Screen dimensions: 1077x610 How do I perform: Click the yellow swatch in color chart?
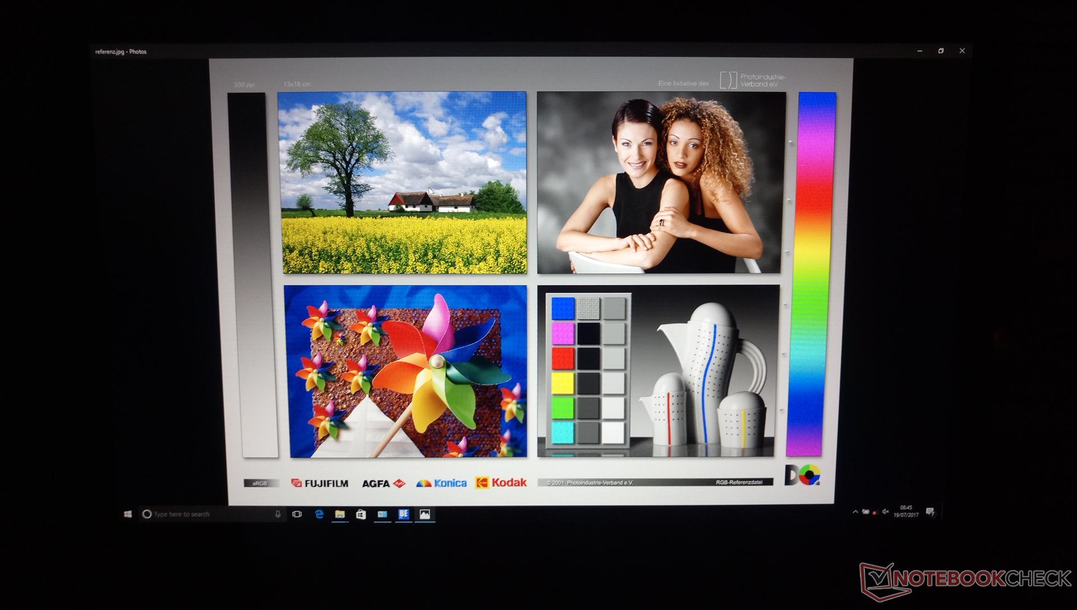click(x=563, y=383)
